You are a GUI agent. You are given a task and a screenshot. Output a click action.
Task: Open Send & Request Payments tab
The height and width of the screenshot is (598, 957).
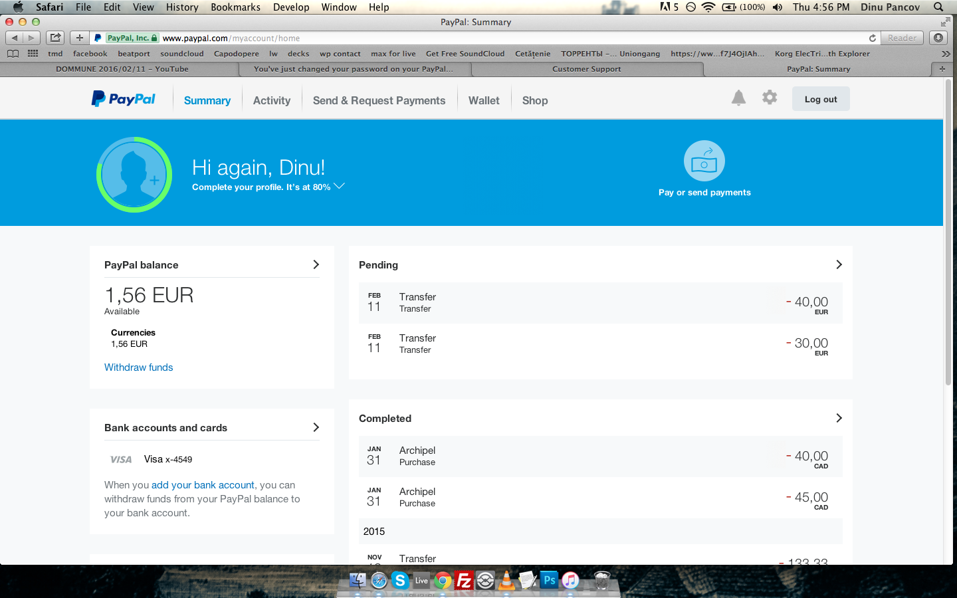[x=379, y=100]
